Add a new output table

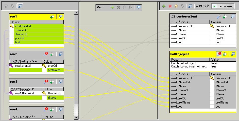[164, 6]
